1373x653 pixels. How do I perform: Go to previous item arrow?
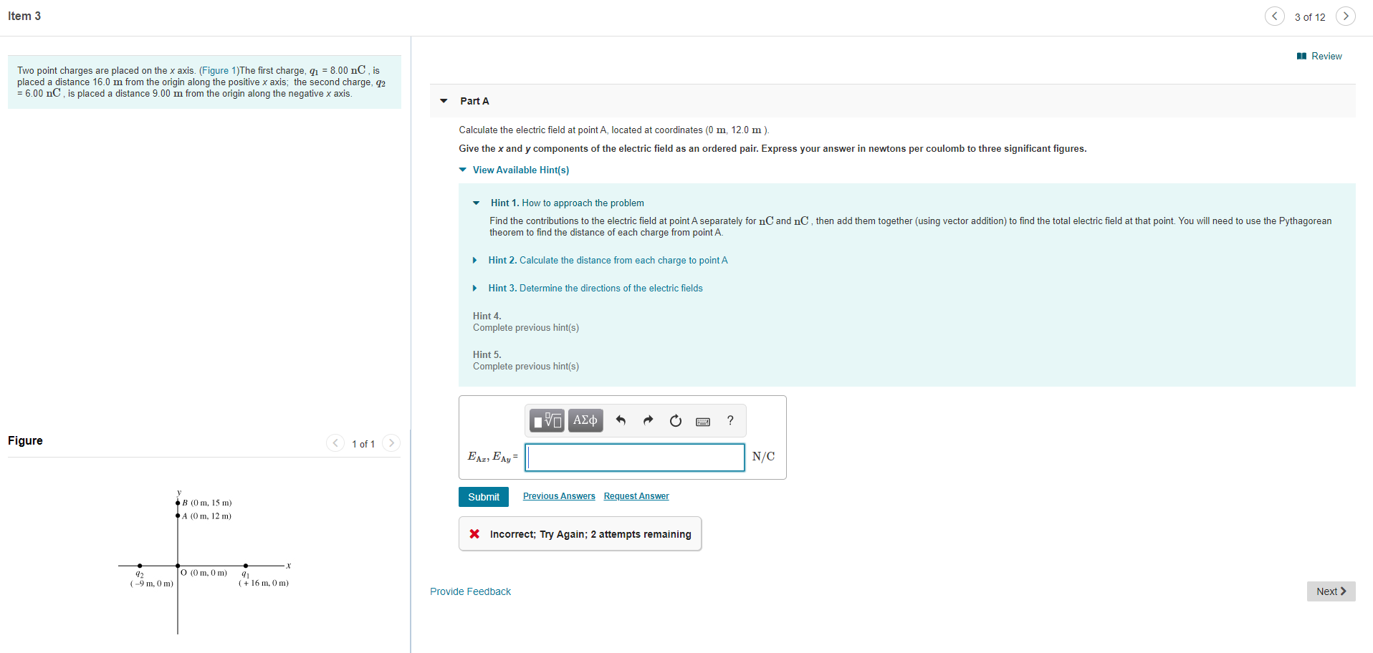[x=1274, y=16]
